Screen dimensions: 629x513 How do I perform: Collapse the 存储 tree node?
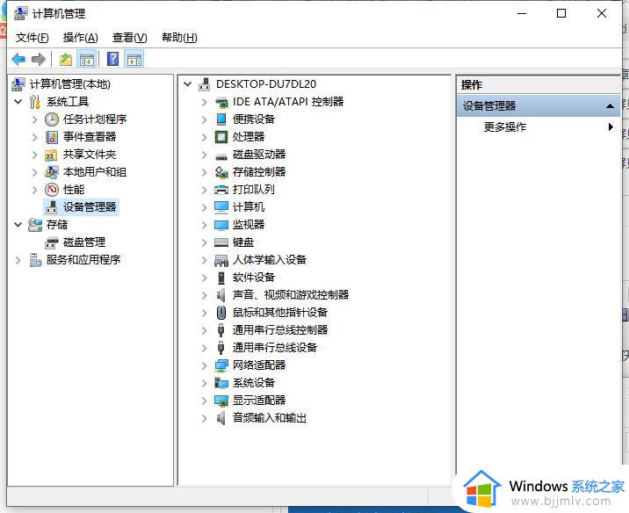point(18,225)
